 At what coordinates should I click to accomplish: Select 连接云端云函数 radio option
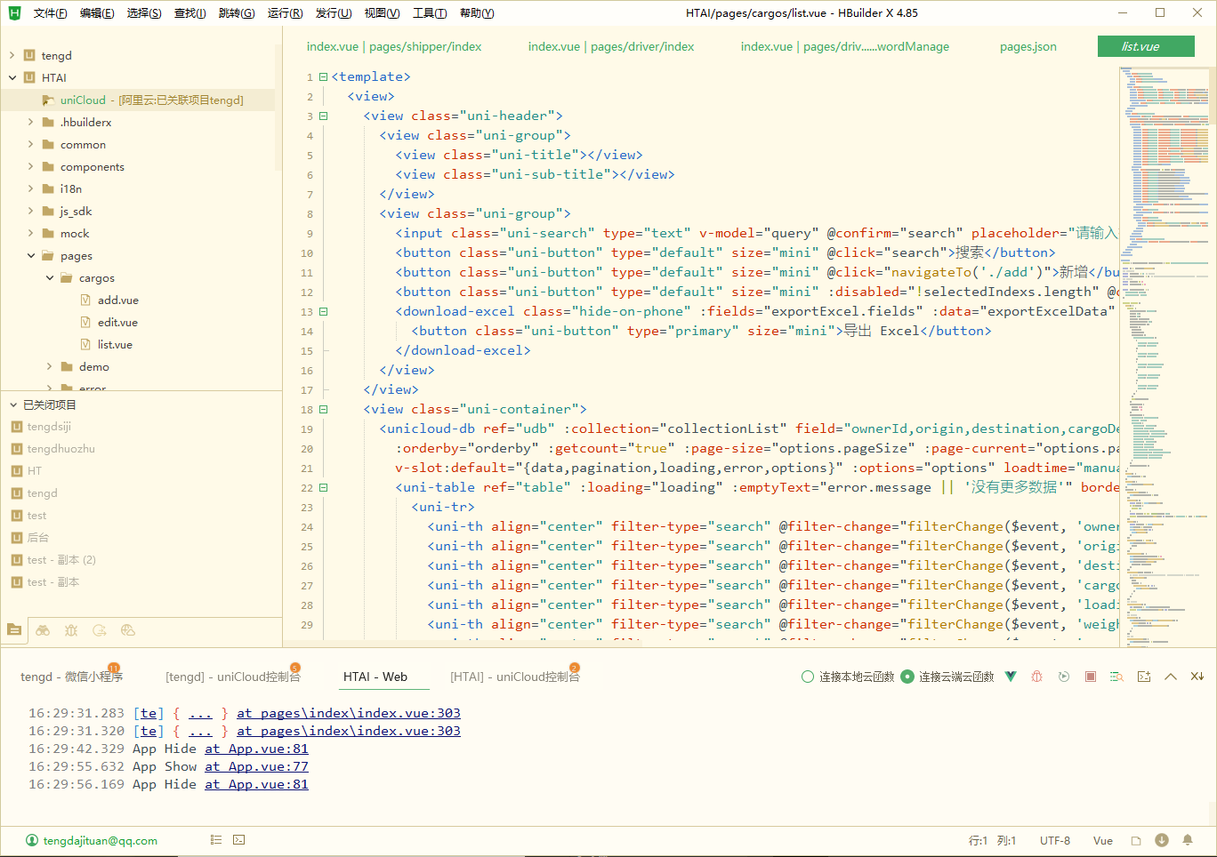click(907, 677)
